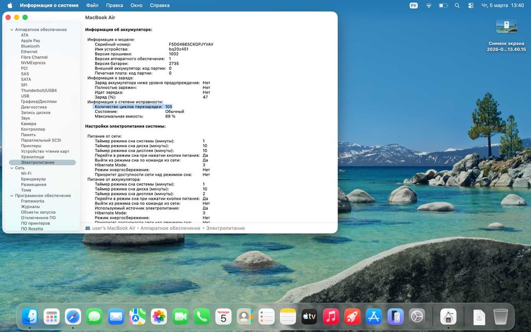Open iPhone Mirroring app in Dock

396,317
